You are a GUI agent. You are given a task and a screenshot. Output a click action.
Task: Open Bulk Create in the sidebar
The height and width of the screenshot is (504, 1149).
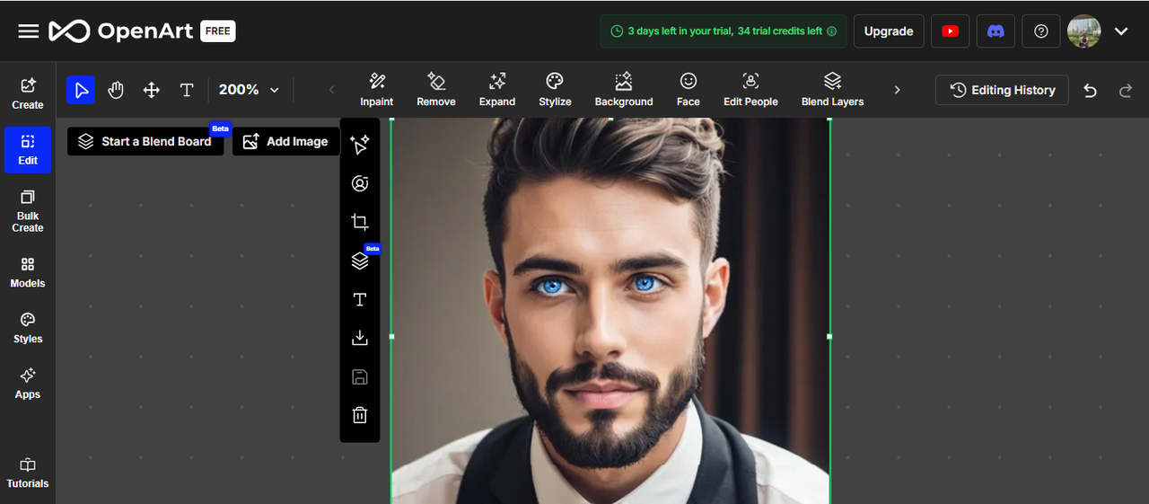[x=28, y=211]
